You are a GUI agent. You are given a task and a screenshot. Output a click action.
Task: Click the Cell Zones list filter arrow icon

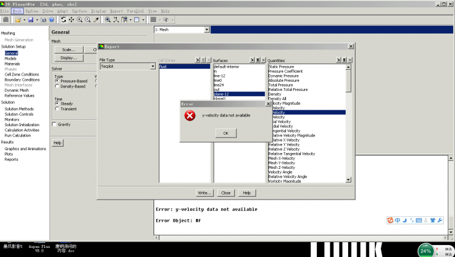point(197,60)
